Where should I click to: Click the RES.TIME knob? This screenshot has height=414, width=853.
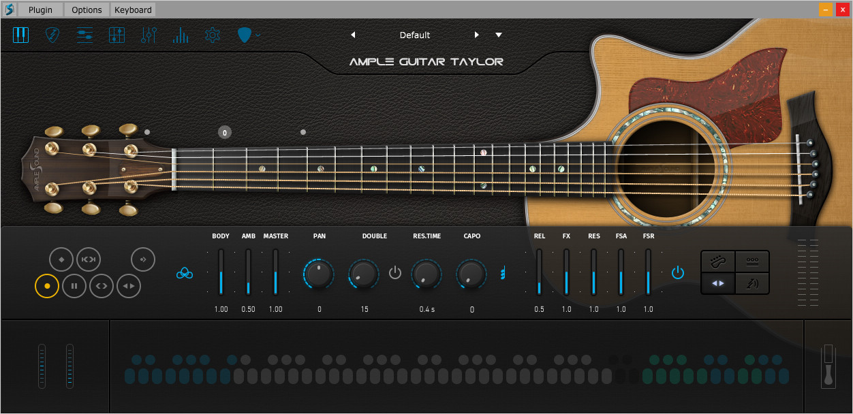427,274
